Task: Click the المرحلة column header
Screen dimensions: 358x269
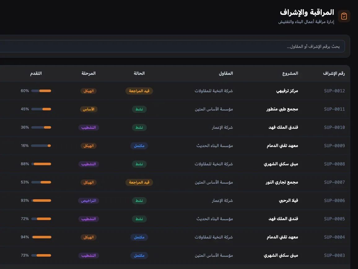Action: pyautogui.click(x=88, y=73)
